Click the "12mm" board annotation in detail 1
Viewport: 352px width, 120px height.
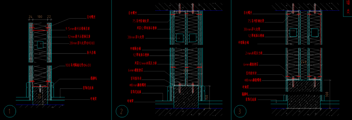tap(79, 36)
